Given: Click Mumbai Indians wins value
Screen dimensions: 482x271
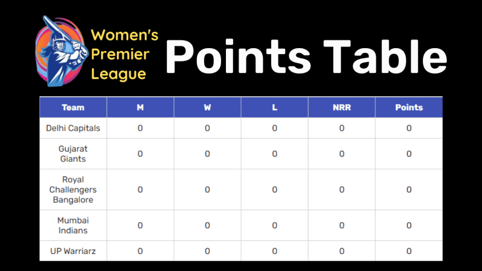Looking at the screenshot, I should [207, 225].
